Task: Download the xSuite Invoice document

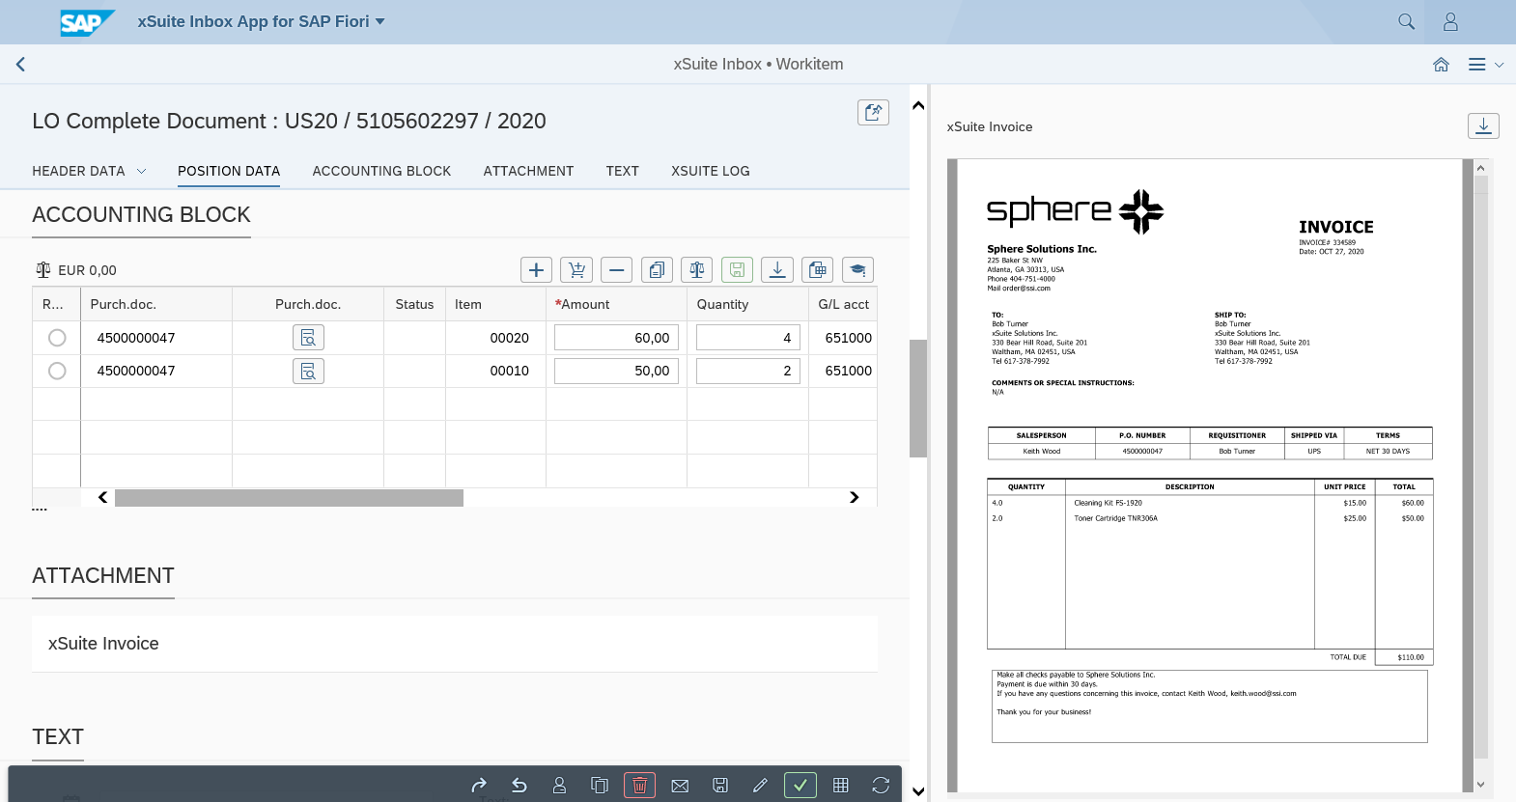Action: (1483, 126)
